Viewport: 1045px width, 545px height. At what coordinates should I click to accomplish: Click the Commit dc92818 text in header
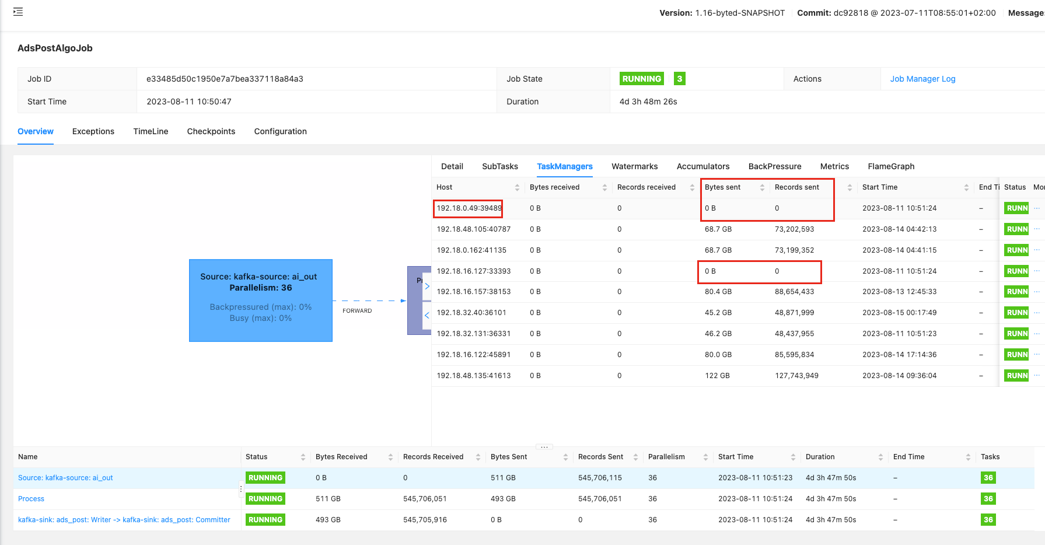point(896,13)
